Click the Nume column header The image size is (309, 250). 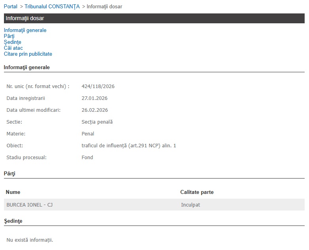tap(13, 192)
